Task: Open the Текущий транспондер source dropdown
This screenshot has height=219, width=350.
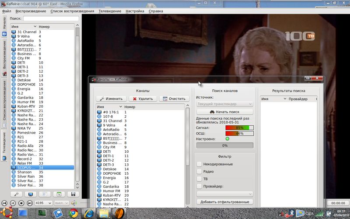Action: tap(225, 104)
